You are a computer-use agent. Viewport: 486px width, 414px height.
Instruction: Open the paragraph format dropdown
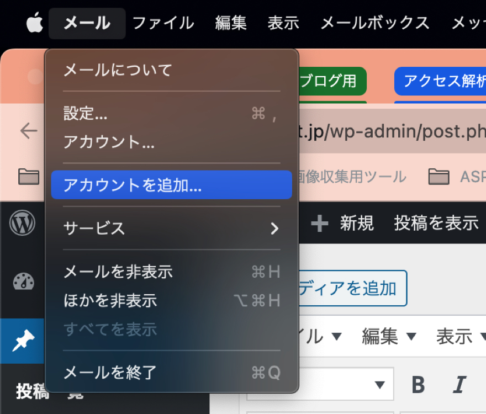[346, 385]
